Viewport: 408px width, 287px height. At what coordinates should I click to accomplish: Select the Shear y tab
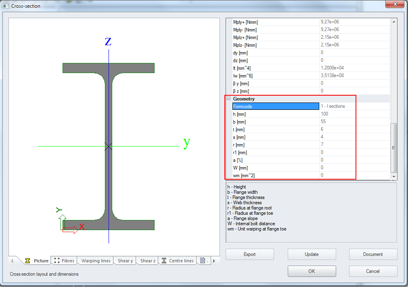(x=125, y=261)
